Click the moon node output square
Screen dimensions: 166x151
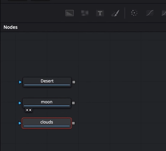(x=73, y=103)
